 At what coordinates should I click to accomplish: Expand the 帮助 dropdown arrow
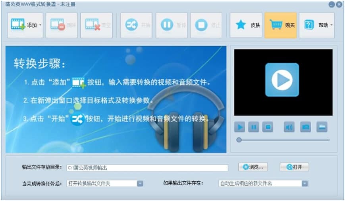click(x=332, y=25)
